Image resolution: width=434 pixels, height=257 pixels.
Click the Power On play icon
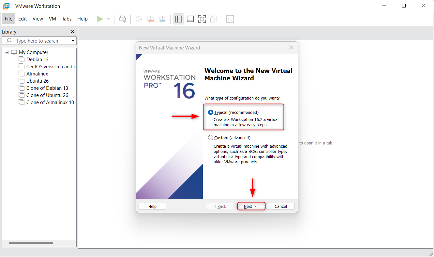click(100, 19)
